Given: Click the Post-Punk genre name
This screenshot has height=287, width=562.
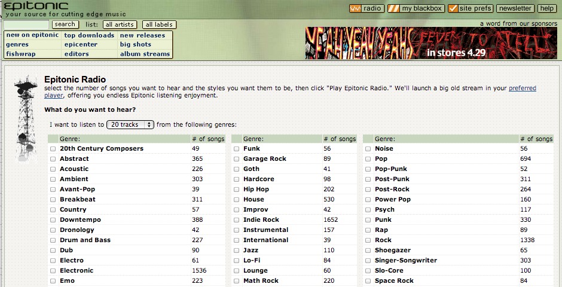Looking at the screenshot, I should point(392,179).
